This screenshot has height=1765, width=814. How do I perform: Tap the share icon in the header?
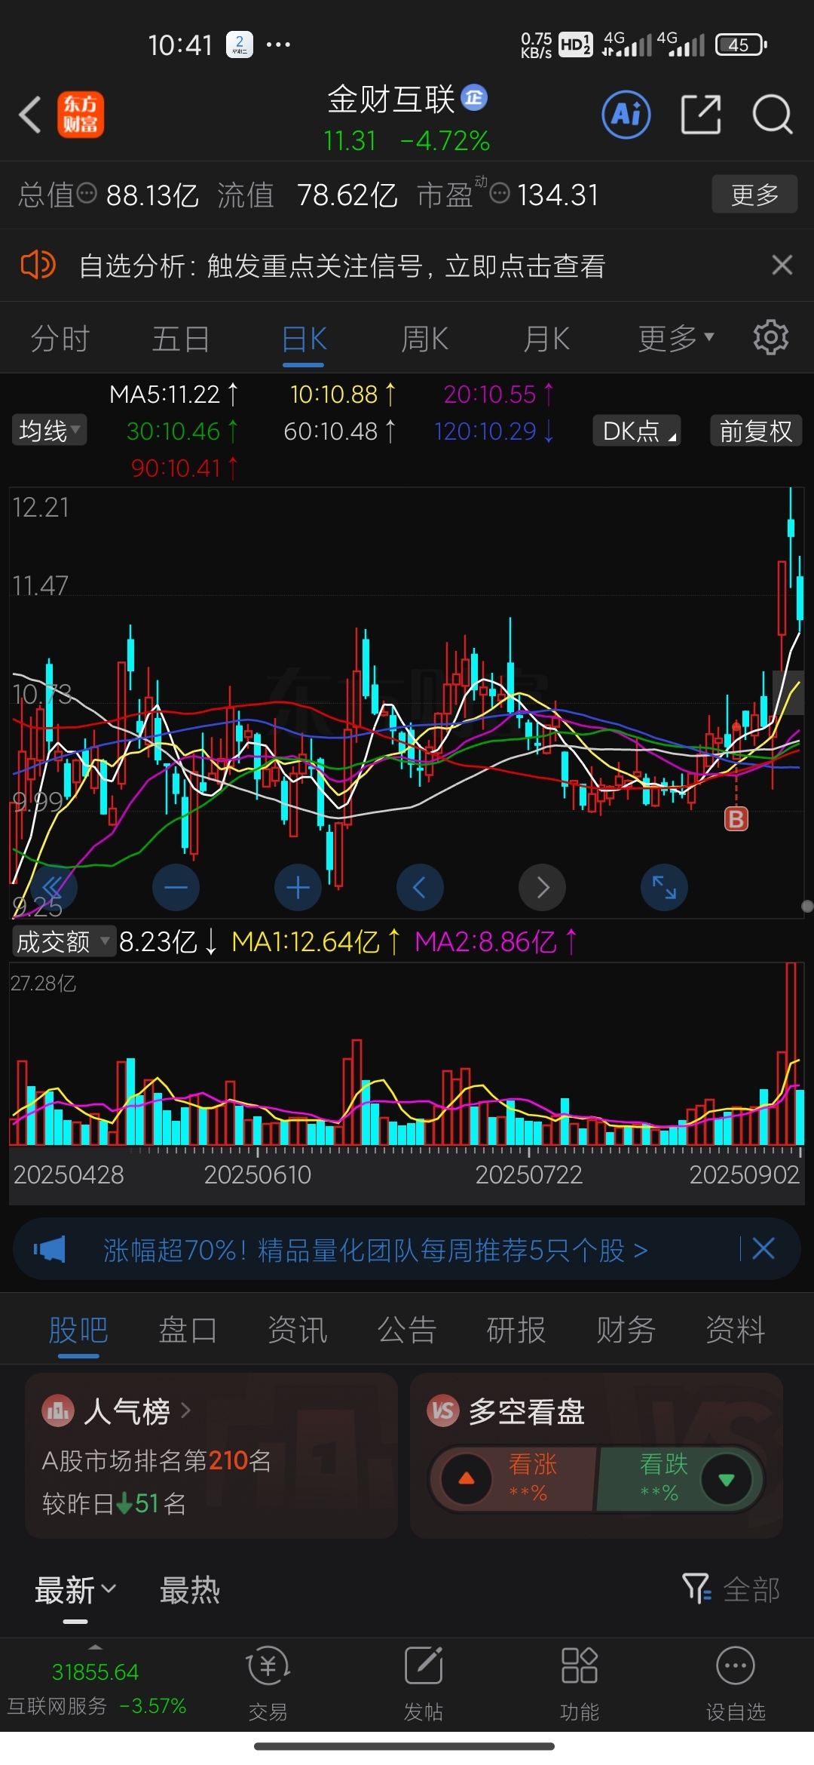[701, 115]
